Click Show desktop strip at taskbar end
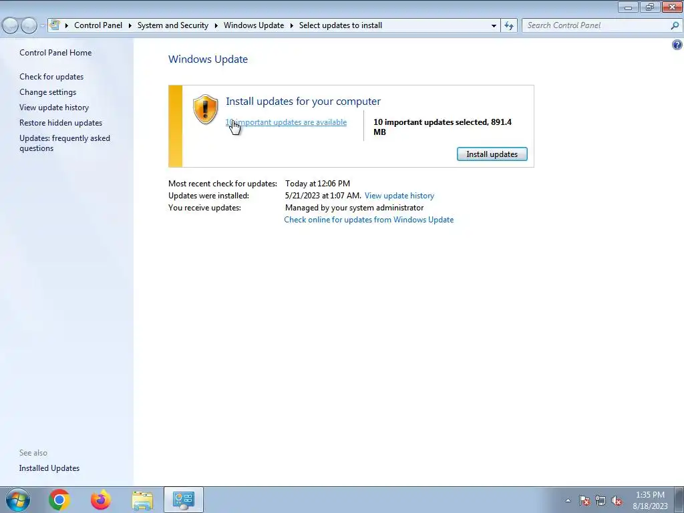This screenshot has height=513, width=684. [679, 500]
